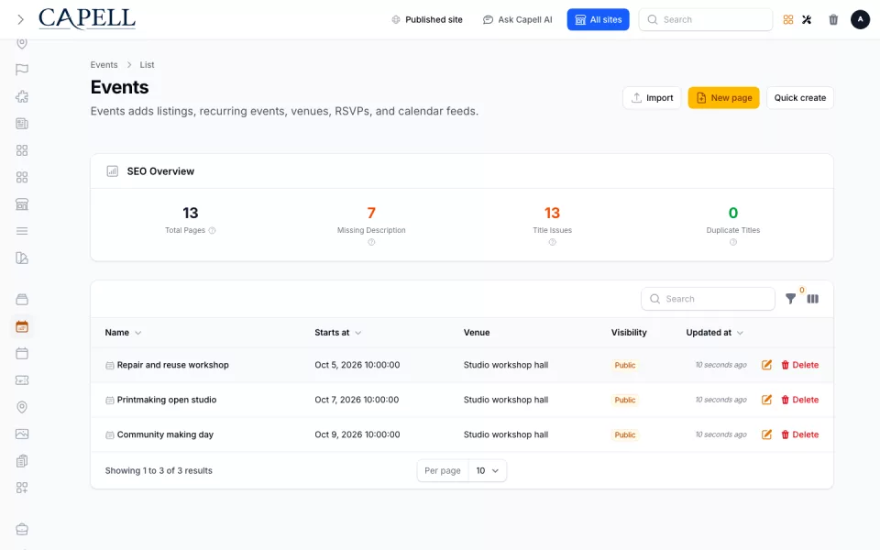
Task: Open the orange grid dashboard icon
Action: 788,19
